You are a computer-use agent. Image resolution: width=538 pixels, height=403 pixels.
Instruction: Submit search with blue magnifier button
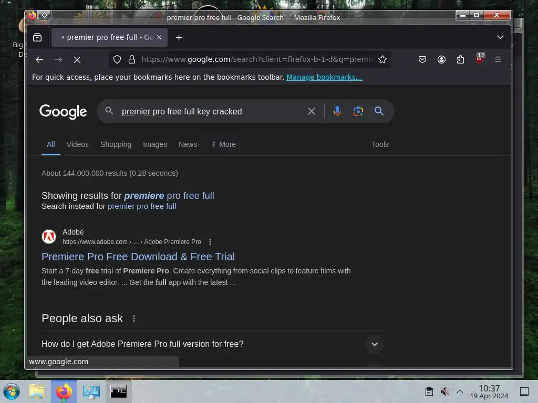(x=379, y=111)
